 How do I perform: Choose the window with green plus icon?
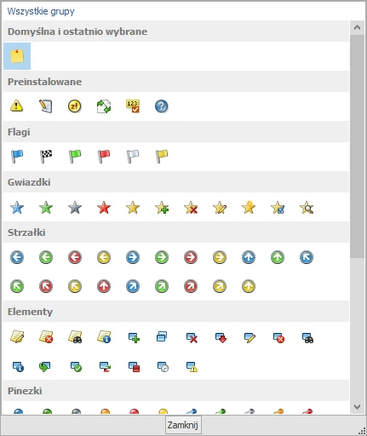tap(134, 338)
